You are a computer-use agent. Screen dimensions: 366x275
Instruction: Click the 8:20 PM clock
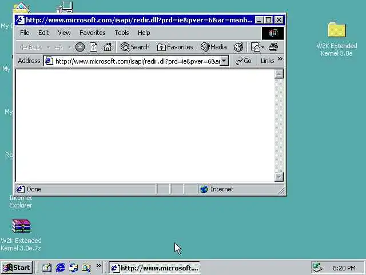click(x=344, y=268)
